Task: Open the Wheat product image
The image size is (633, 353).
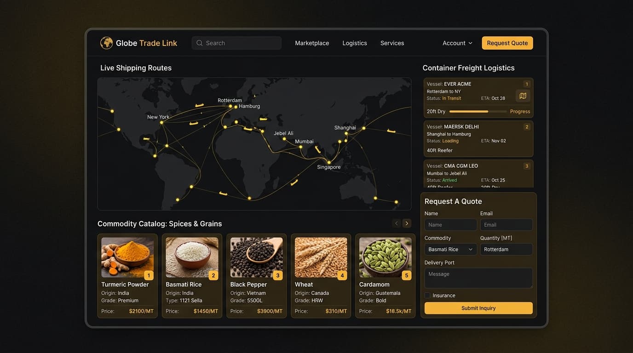Action: pyautogui.click(x=321, y=257)
